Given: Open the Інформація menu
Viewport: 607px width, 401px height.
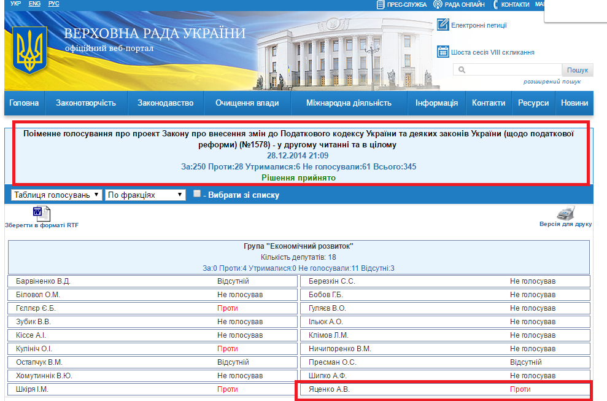Looking at the screenshot, I should (x=436, y=103).
